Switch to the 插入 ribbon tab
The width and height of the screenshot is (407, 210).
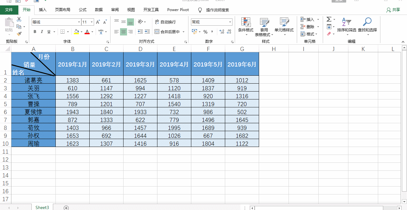tap(42, 10)
